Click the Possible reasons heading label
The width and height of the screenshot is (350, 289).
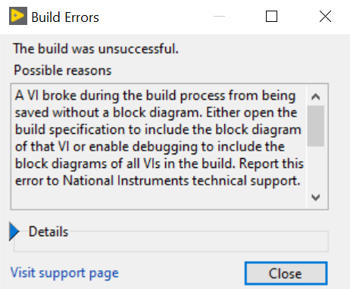(x=62, y=70)
